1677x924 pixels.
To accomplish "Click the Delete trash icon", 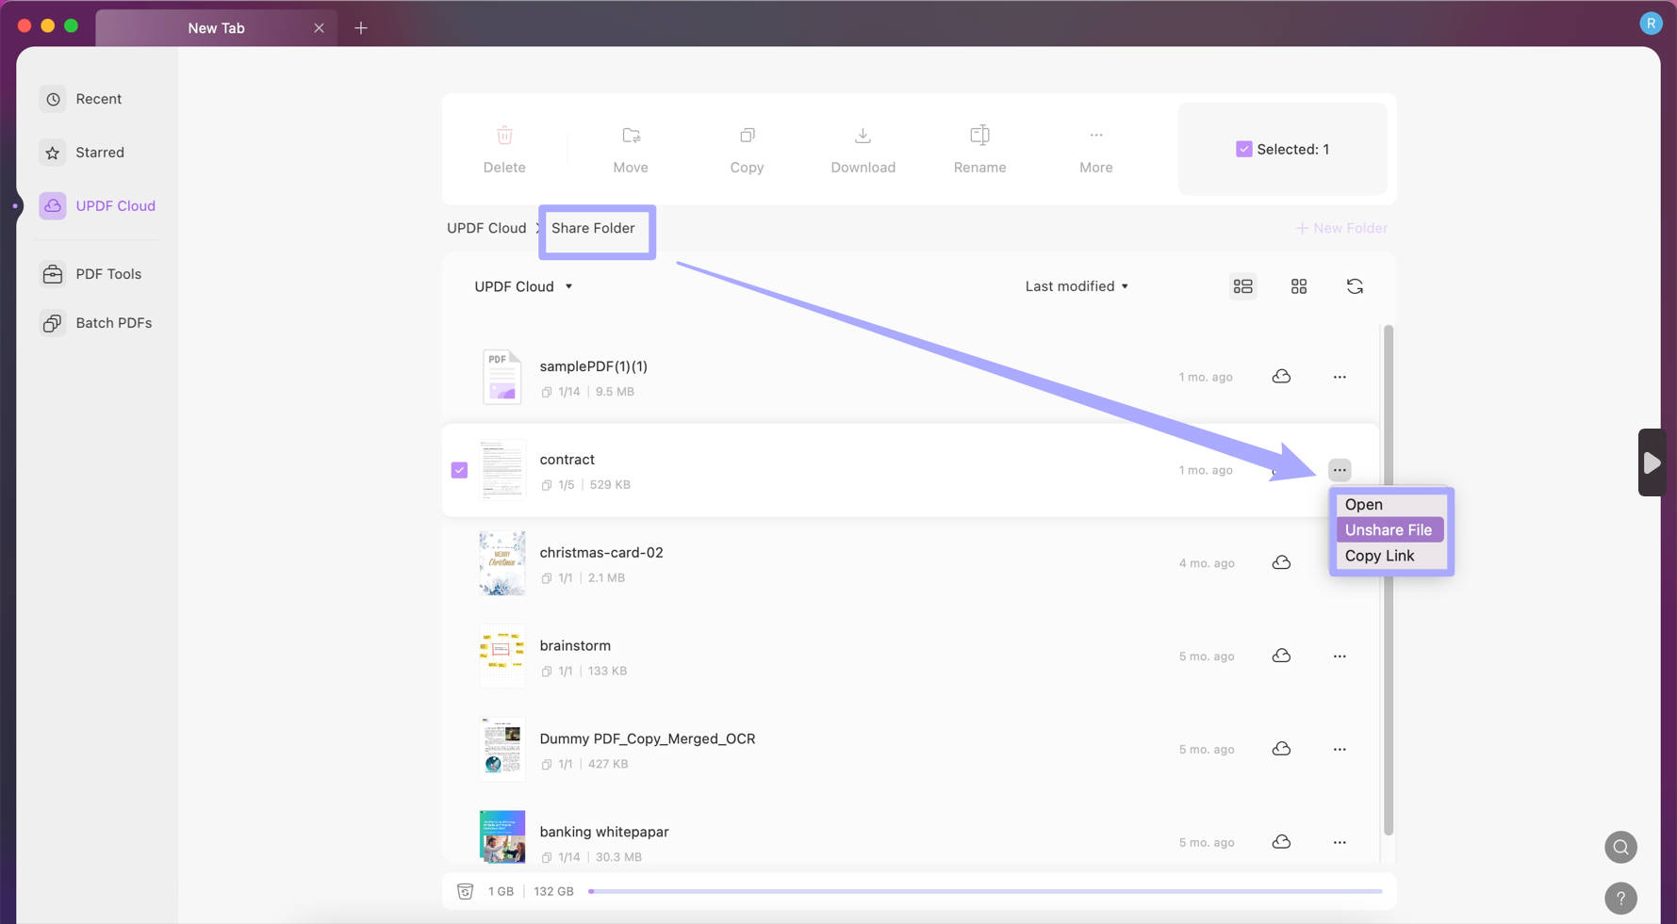I will click(504, 136).
